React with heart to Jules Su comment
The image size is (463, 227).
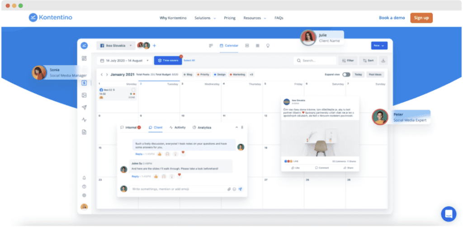tap(179, 175)
